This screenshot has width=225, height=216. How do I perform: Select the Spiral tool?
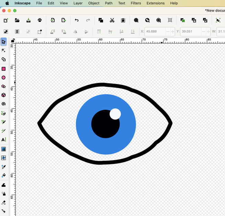pyautogui.click(x=3, y=104)
